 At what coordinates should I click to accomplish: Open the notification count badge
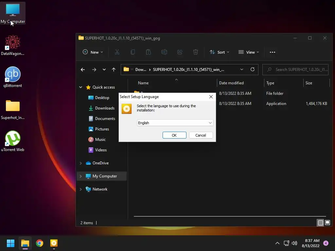click(x=326, y=243)
